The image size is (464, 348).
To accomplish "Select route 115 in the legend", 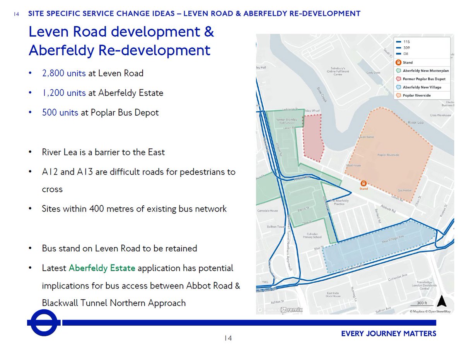I will coord(403,42).
